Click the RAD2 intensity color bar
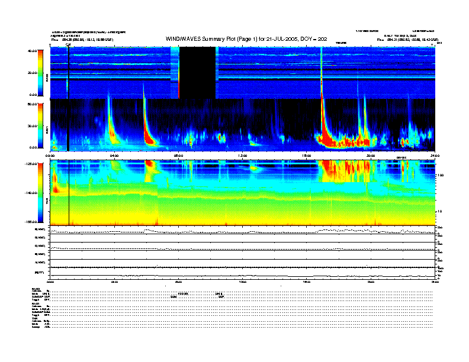Viewport: 469px width, 362px height. point(40,73)
